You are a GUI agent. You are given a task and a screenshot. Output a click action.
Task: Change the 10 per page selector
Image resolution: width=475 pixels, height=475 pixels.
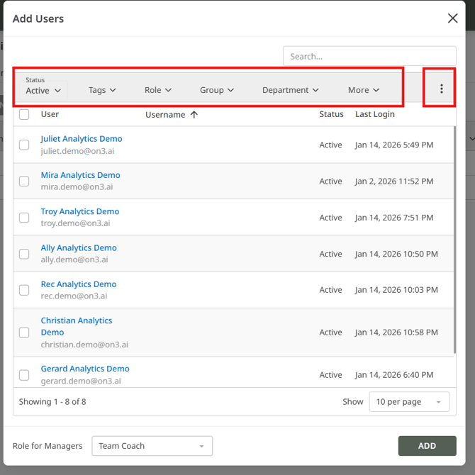tap(409, 402)
